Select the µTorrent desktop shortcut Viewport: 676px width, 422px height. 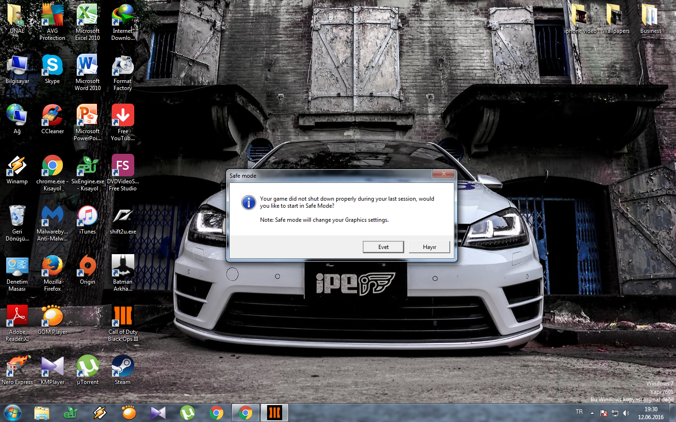pos(87,370)
